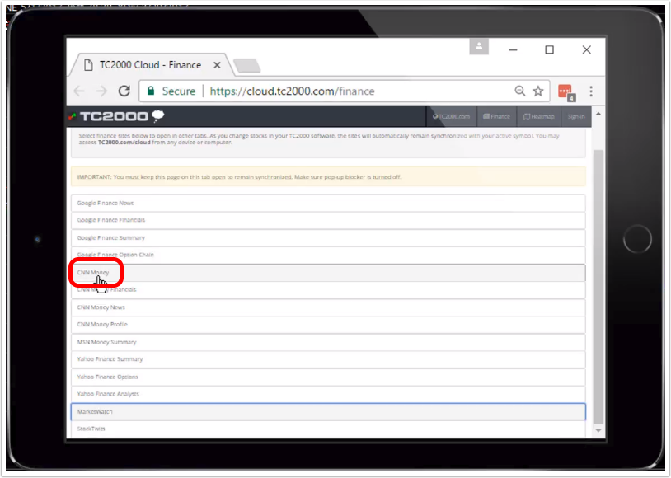Open CNN Money Profile
This screenshot has height=478, width=671.
328,325
